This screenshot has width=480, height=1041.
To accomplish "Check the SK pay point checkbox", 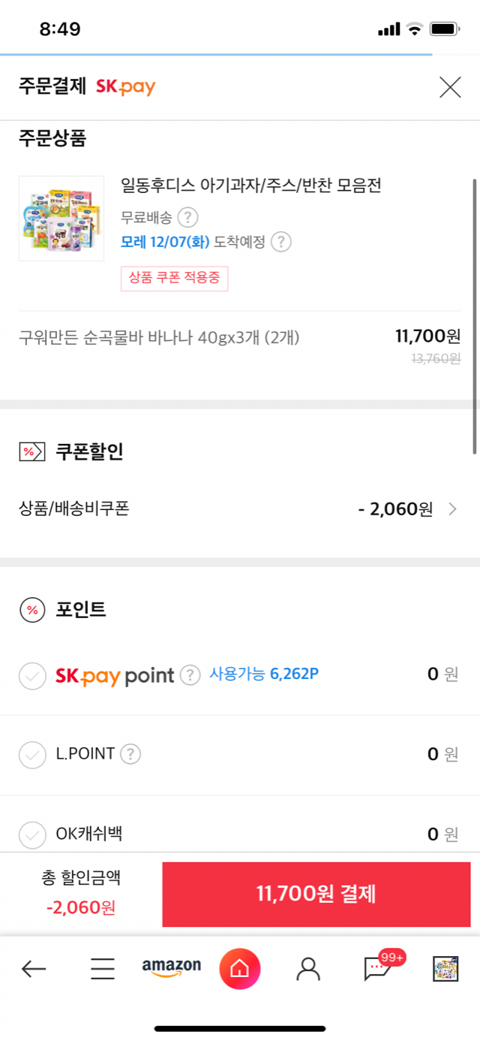I will click(32, 676).
